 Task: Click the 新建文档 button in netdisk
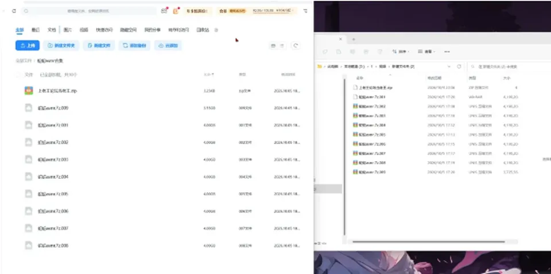(99, 46)
